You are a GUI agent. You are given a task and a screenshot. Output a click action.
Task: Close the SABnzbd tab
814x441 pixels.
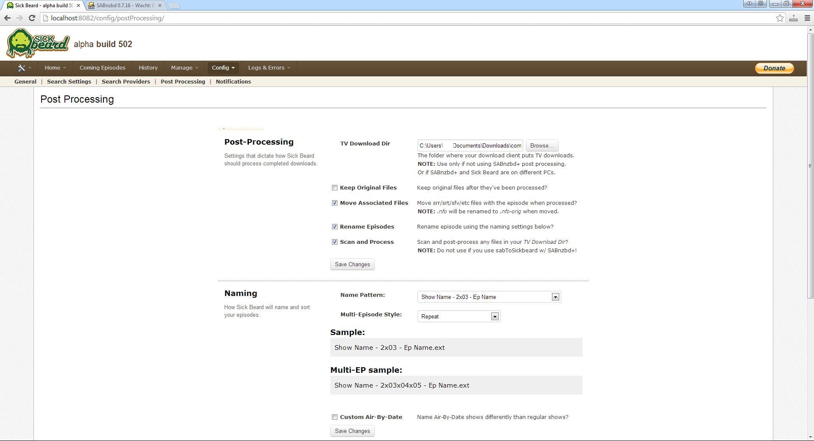pyautogui.click(x=160, y=6)
